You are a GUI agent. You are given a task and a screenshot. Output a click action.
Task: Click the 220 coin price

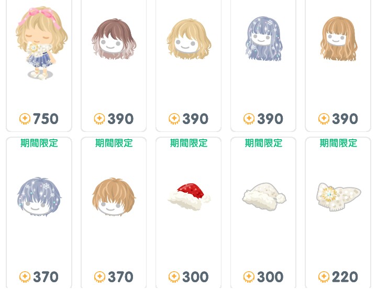(345, 277)
